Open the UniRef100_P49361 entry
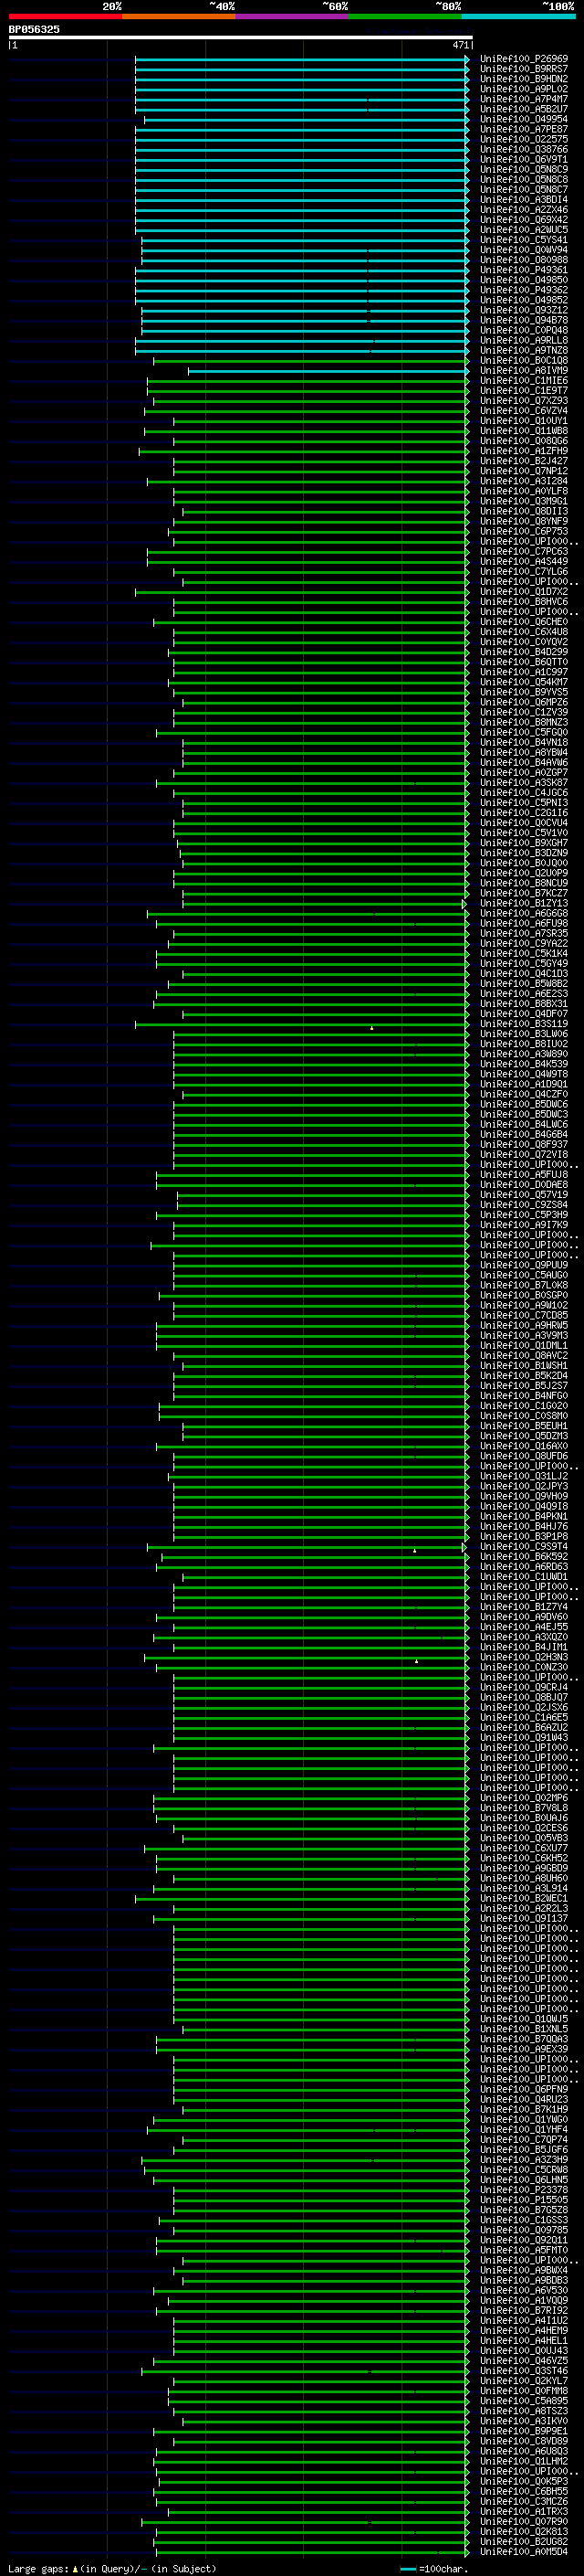 (523, 270)
